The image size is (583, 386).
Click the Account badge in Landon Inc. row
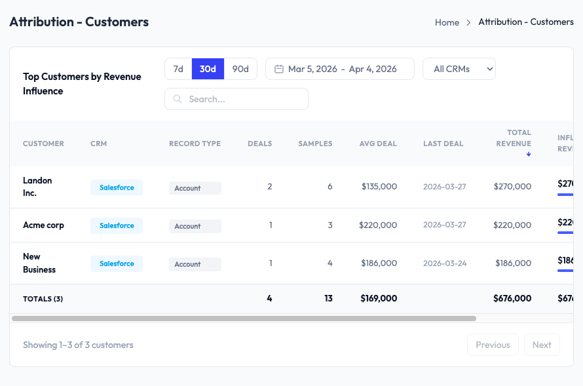pos(194,187)
